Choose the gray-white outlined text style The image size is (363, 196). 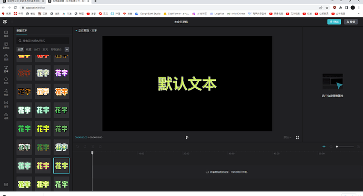(43, 73)
